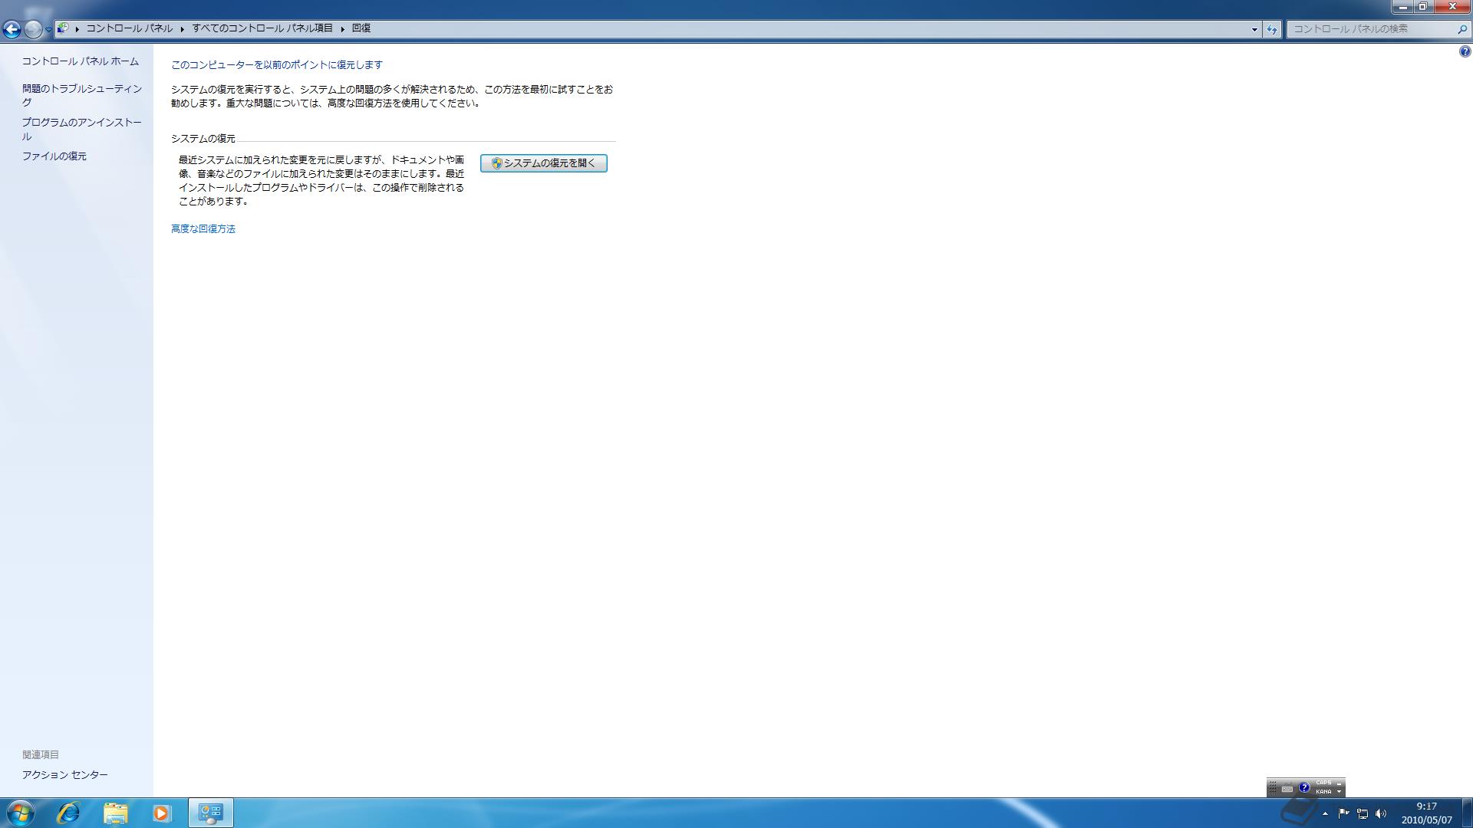Open the recent pages history dropdown
The image size is (1473, 828).
tap(48, 29)
